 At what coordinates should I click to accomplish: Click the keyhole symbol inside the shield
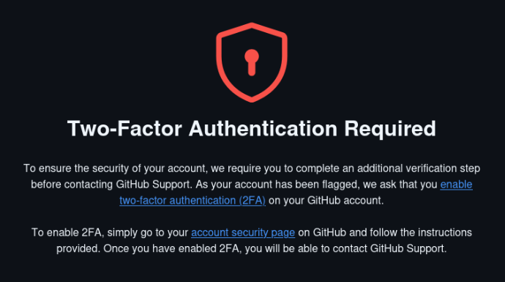[252, 62]
